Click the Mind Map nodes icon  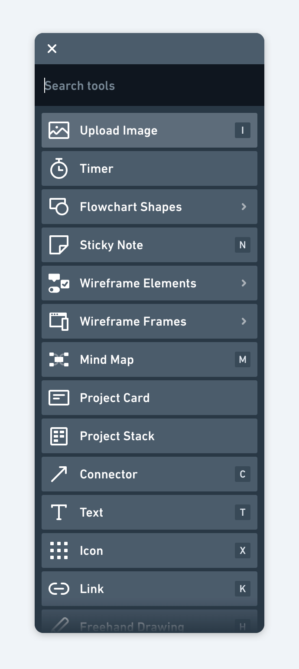pos(59,359)
